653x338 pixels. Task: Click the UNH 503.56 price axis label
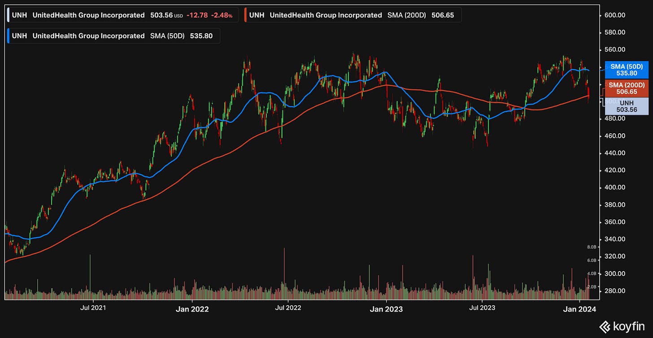[627, 106]
